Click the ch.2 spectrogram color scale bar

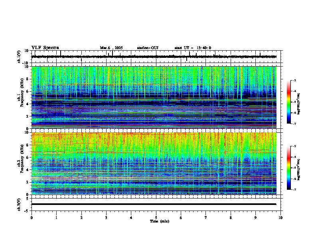point(288,168)
